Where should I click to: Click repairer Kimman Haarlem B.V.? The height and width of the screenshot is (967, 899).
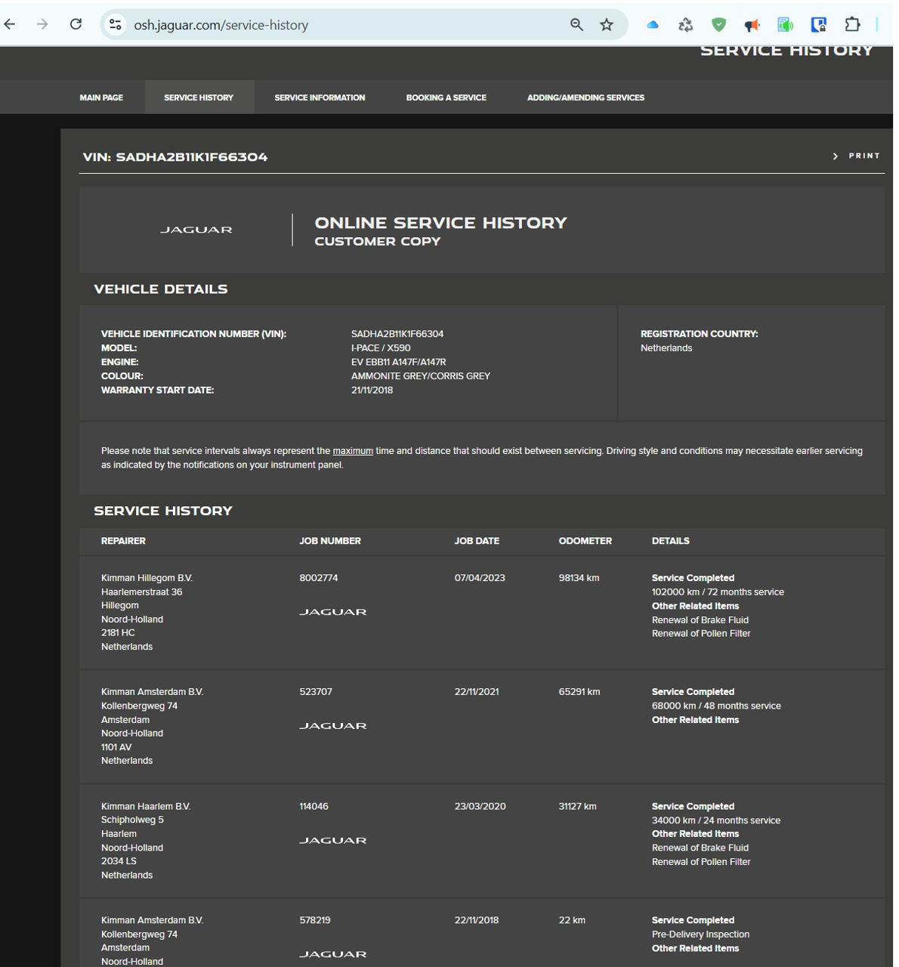(x=146, y=807)
